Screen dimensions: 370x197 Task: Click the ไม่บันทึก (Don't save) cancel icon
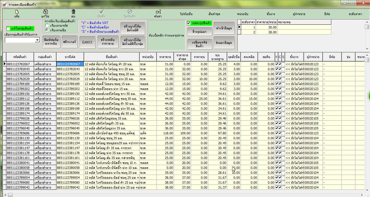[x=130, y=12]
